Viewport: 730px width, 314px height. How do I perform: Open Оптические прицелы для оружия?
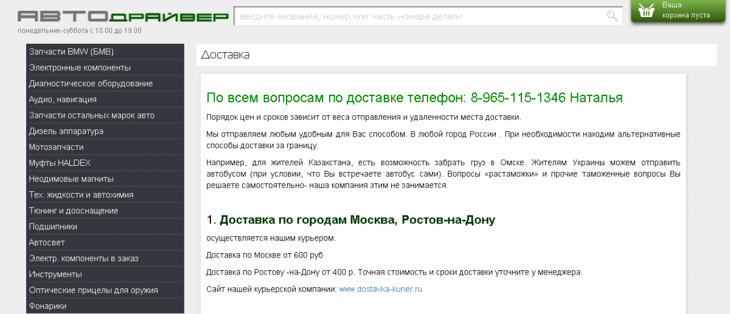[x=105, y=290]
